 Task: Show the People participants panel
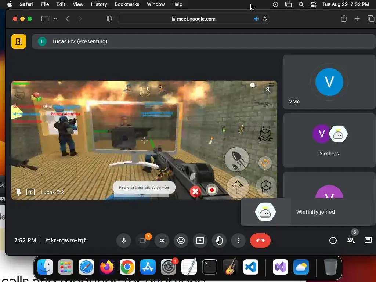click(x=351, y=240)
